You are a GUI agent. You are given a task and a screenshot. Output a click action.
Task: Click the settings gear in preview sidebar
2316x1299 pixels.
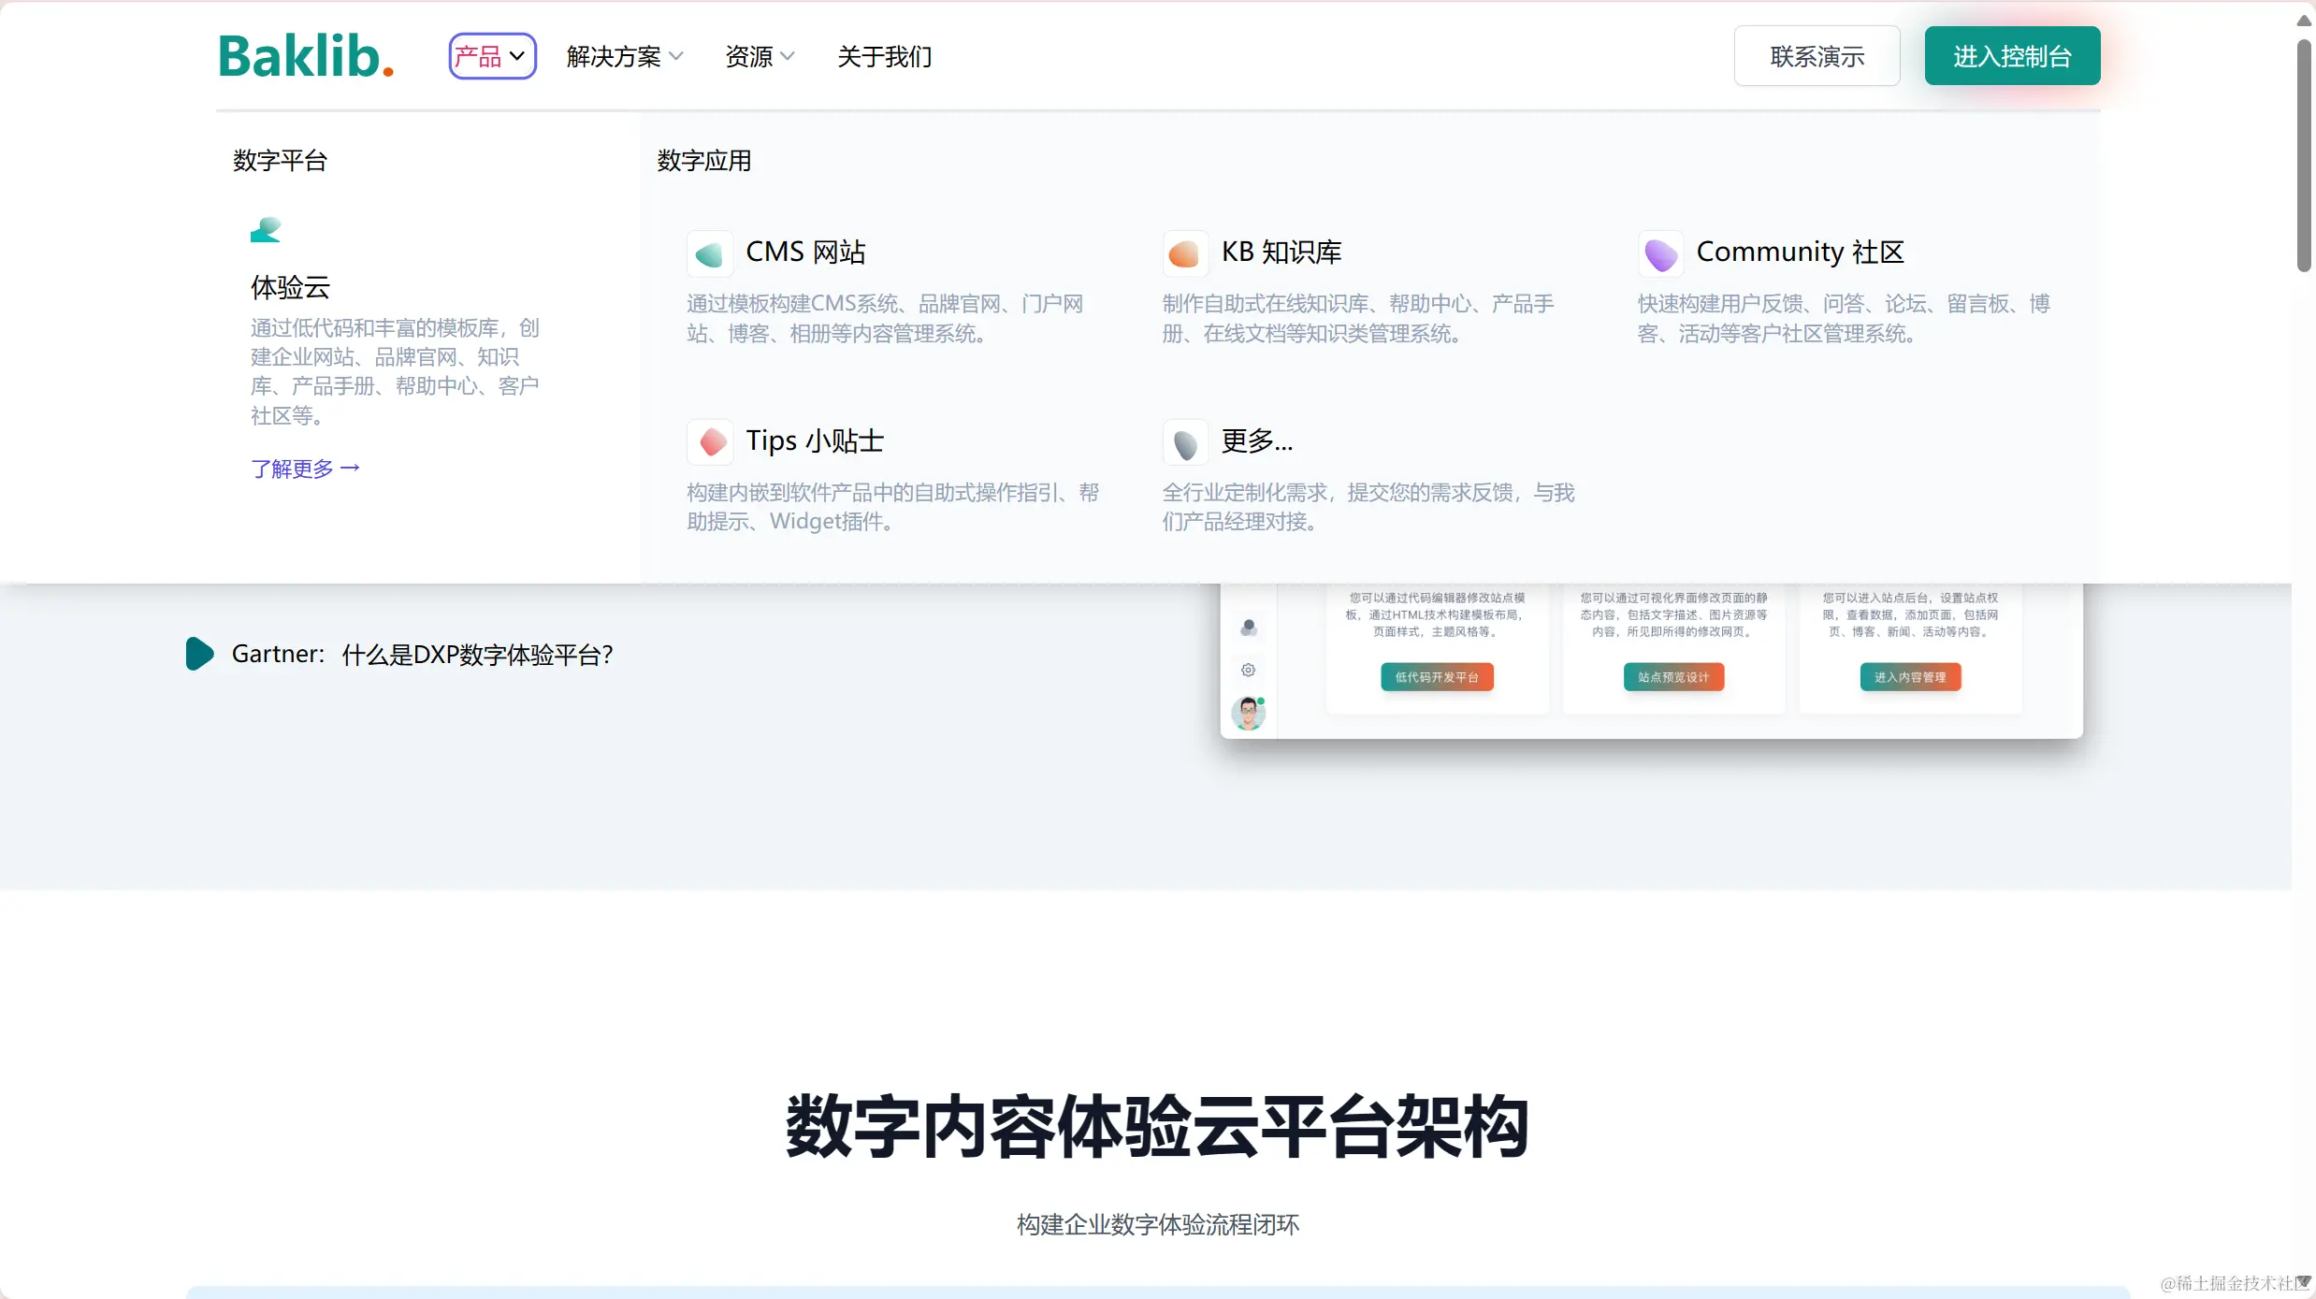pyautogui.click(x=1248, y=670)
